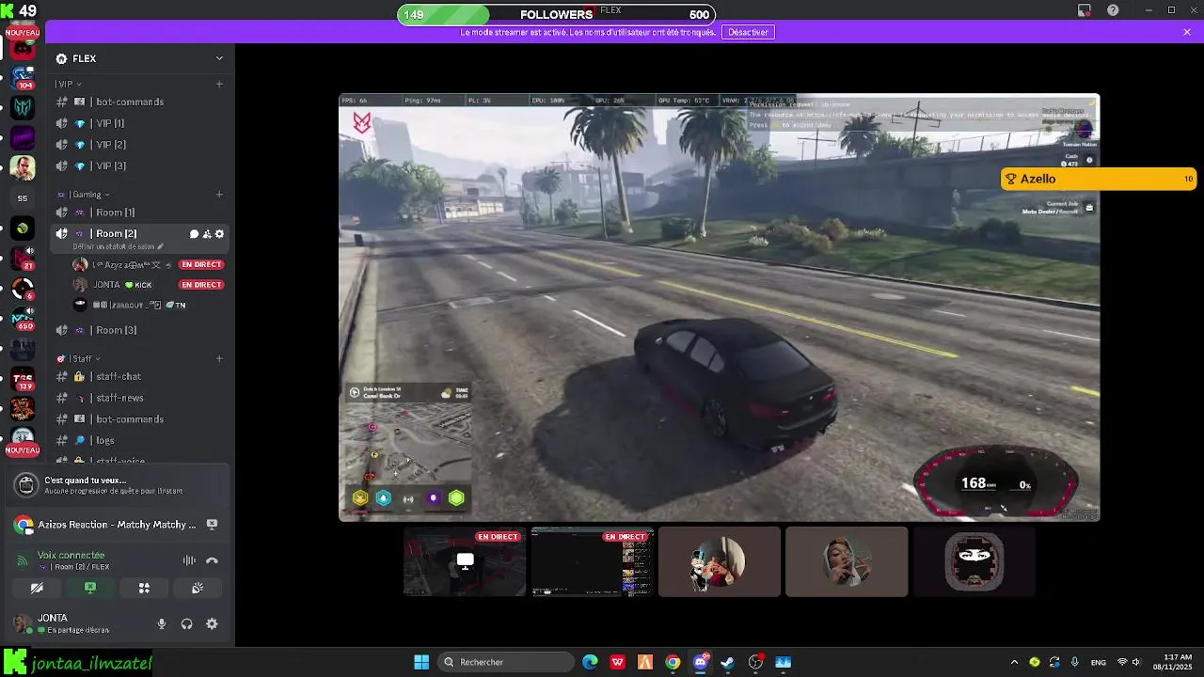Open Discord direct messages home icon

coord(23,47)
